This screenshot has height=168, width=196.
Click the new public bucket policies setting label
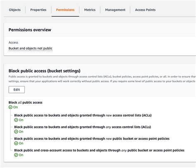point(92,139)
